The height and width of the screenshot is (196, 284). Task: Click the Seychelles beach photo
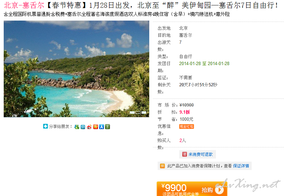point(76,69)
